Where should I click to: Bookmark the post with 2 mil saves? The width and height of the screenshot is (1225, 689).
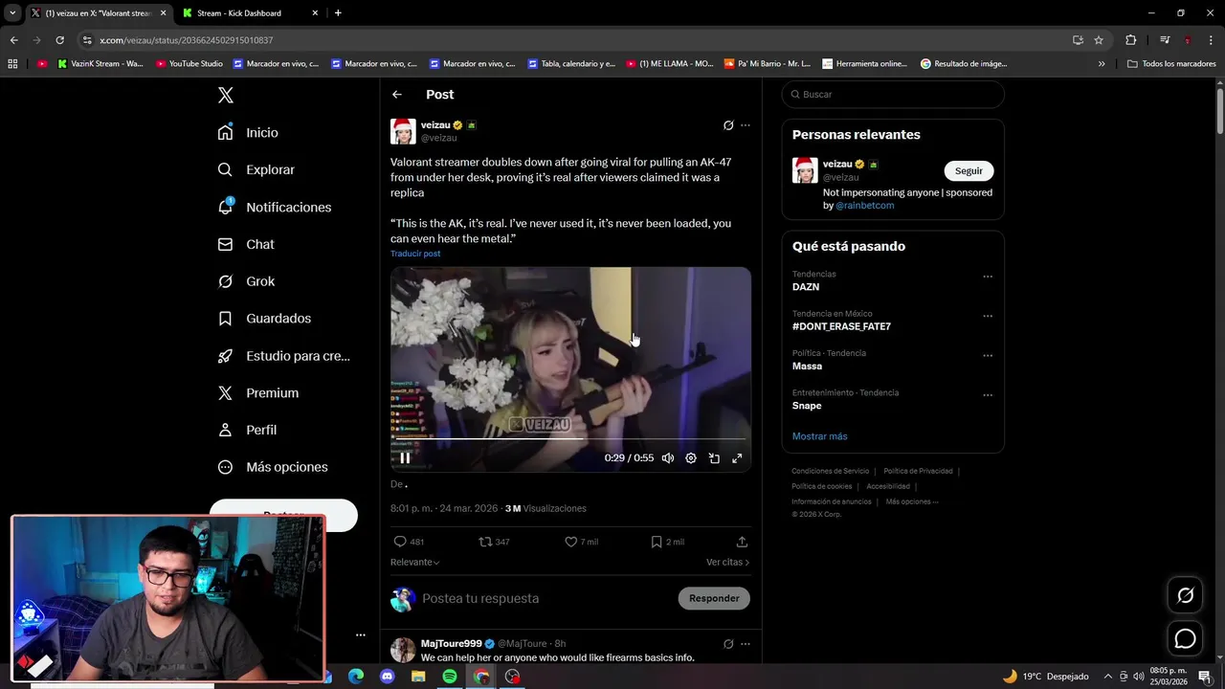click(x=667, y=542)
